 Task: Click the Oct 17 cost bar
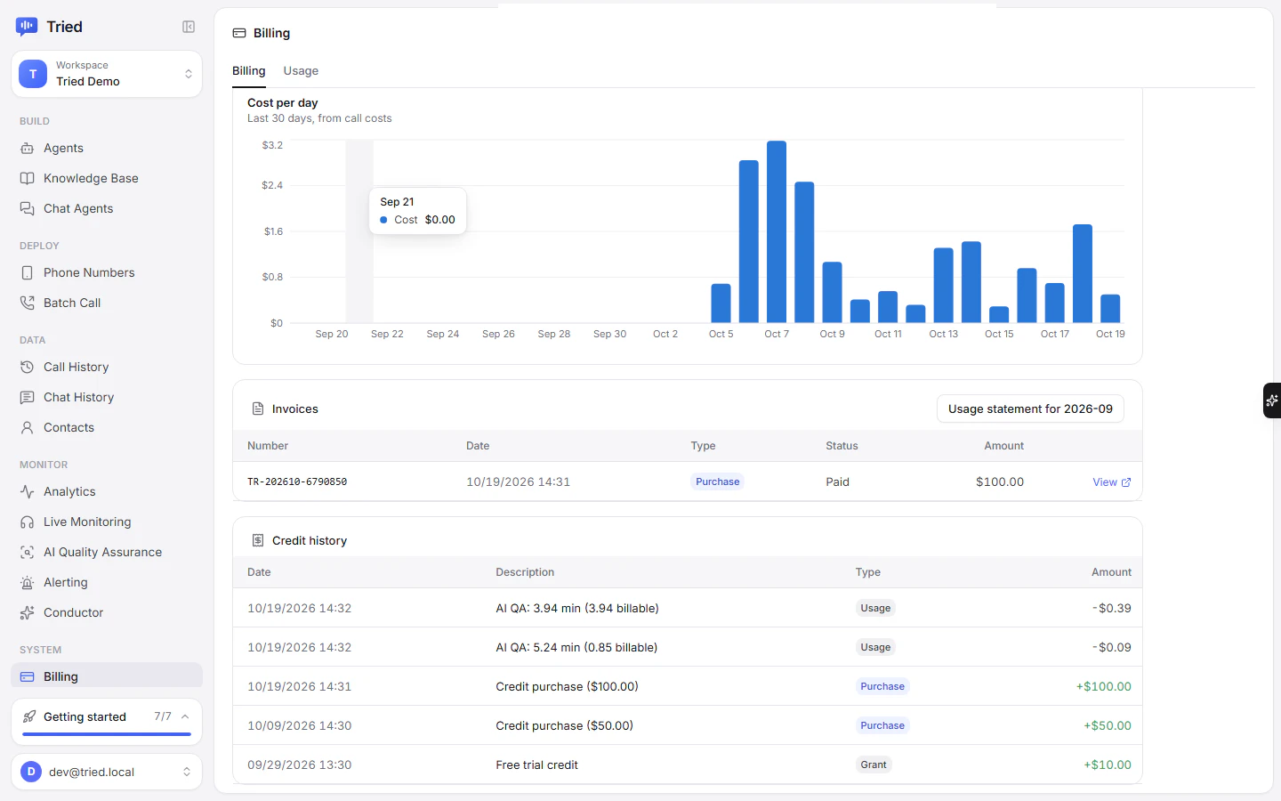click(1055, 303)
